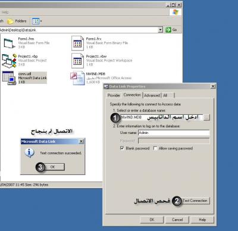Screen dimensions: 238x231
Task: Select the Project1.vbw workspace icon
Action: point(77,61)
